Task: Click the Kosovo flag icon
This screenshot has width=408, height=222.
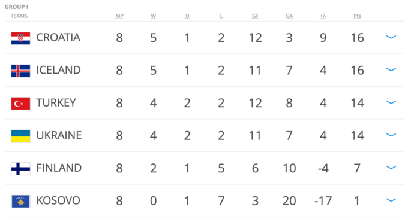Action: [20, 202]
